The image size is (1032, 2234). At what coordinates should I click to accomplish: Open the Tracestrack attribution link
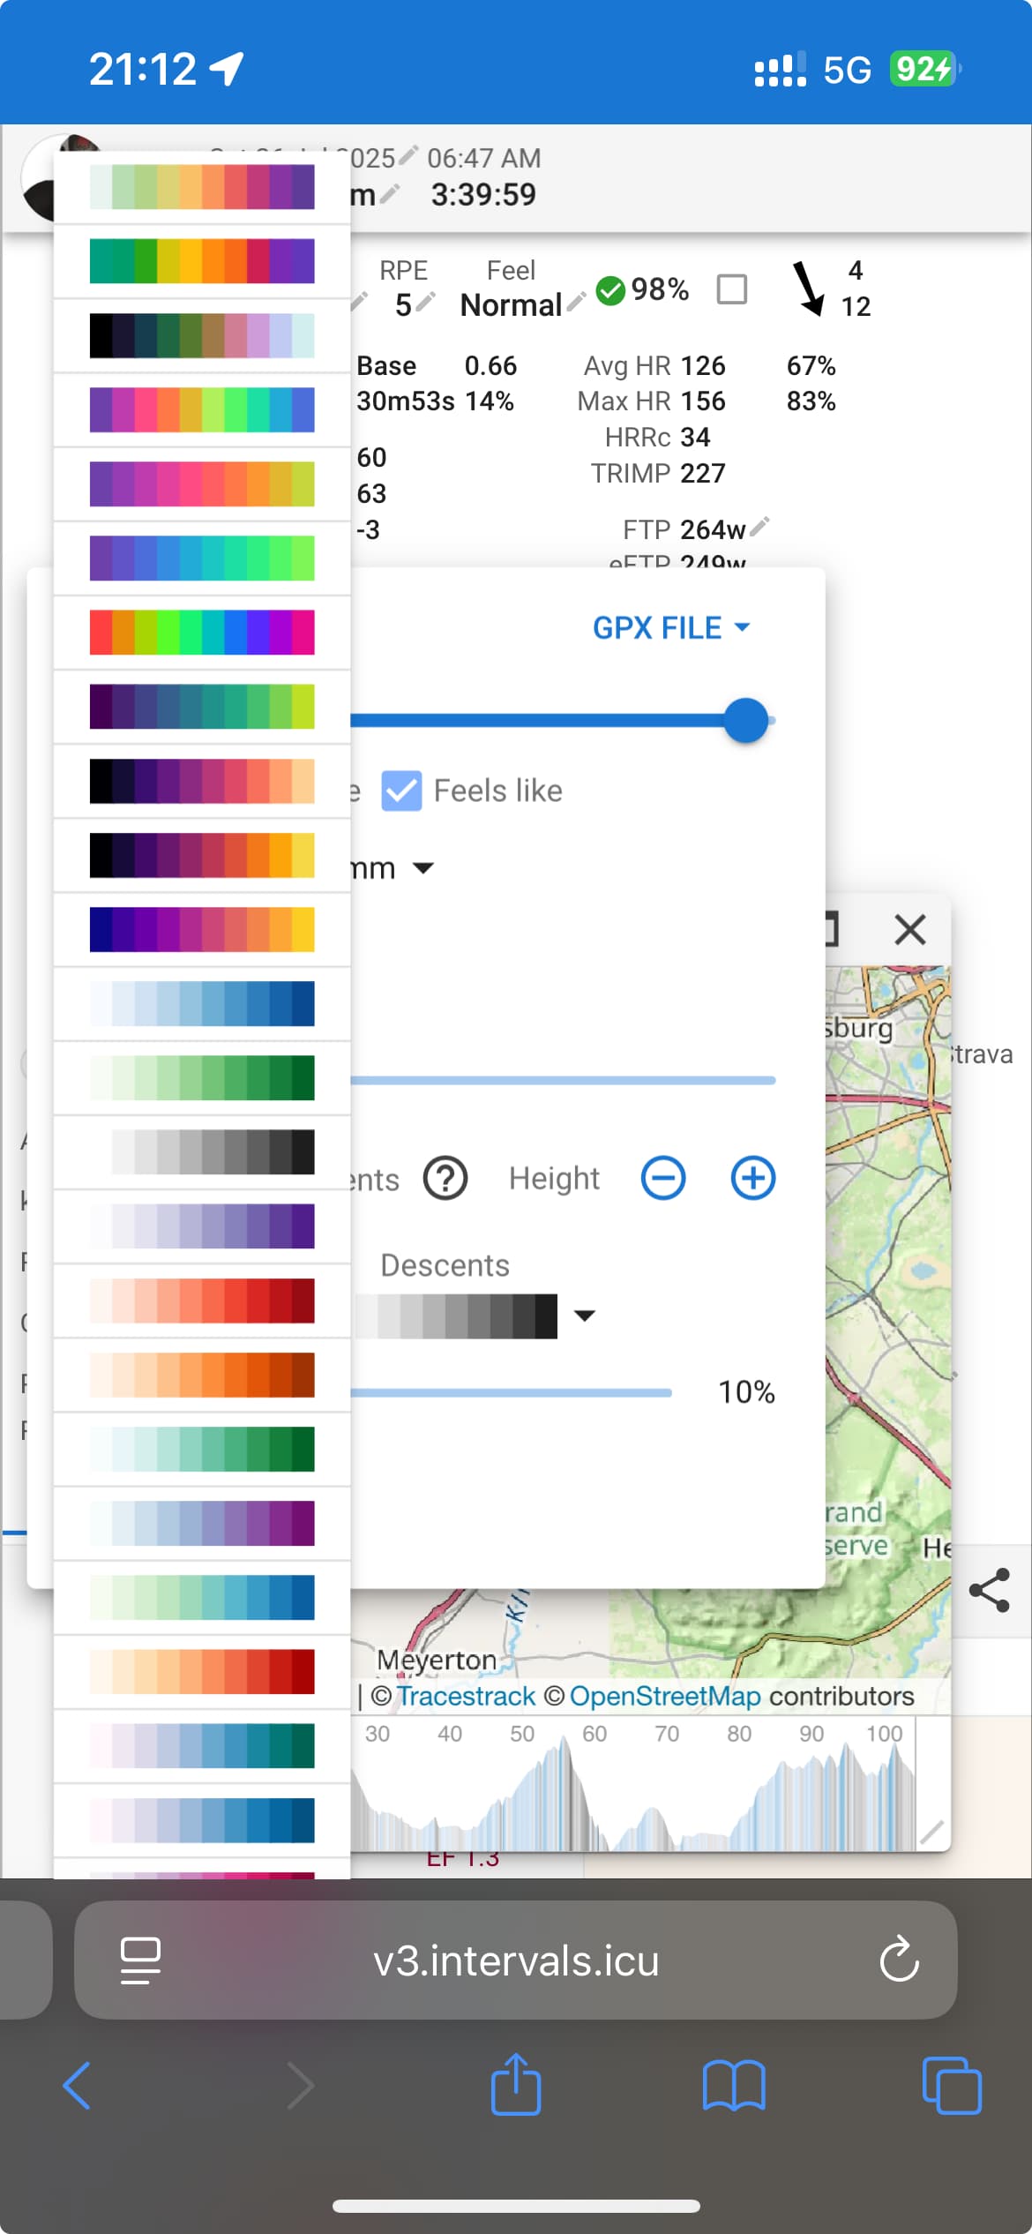pyautogui.click(x=466, y=1696)
